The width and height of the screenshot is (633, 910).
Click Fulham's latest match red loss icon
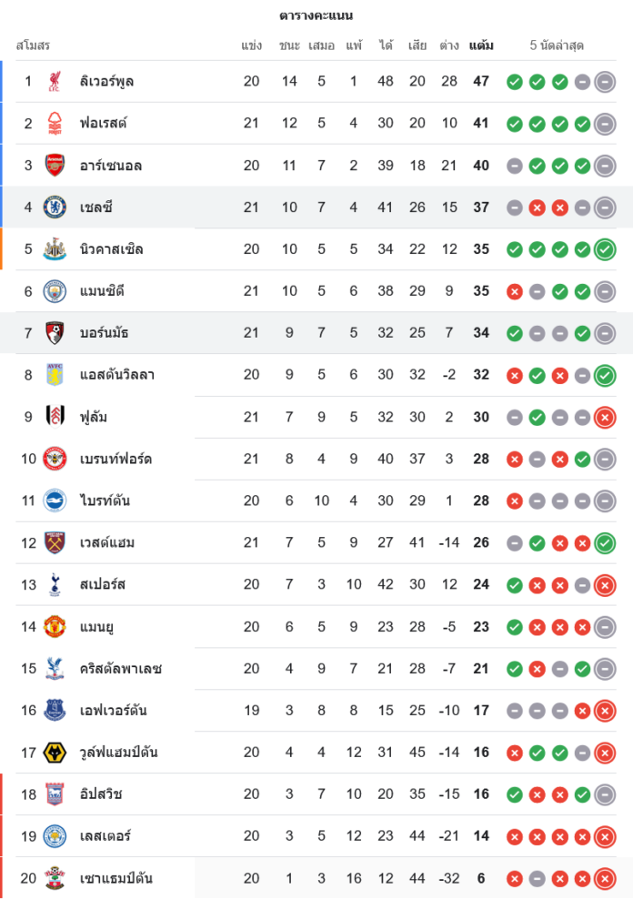pos(605,418)
